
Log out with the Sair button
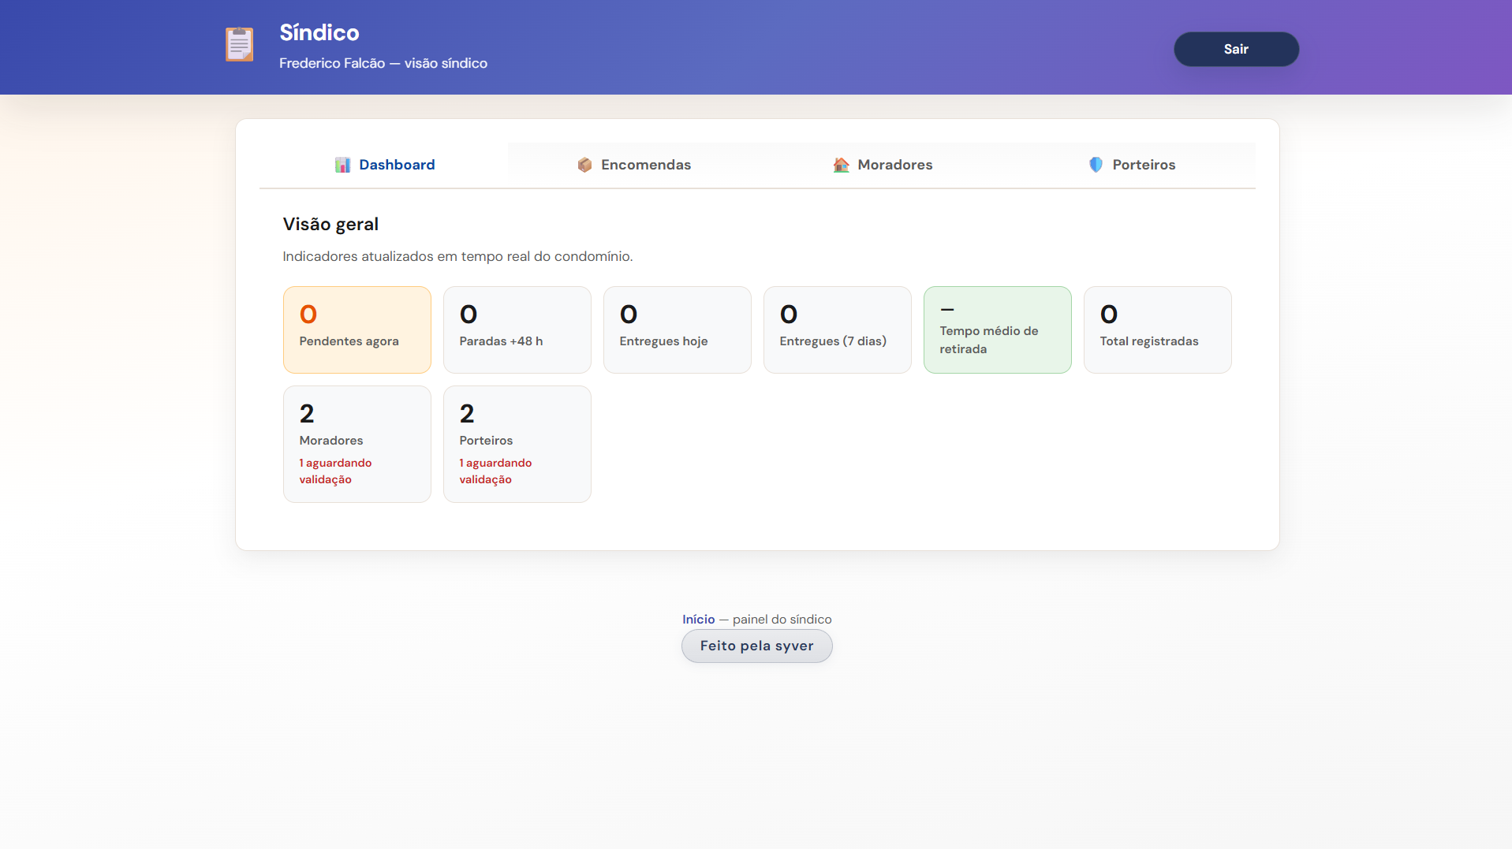[x=1236, y=49]
